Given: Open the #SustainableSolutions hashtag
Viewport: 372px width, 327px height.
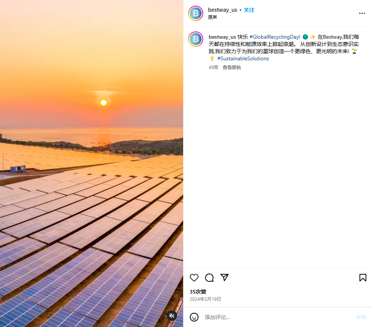Looking at the screenshot, I should tap(243, 59).
